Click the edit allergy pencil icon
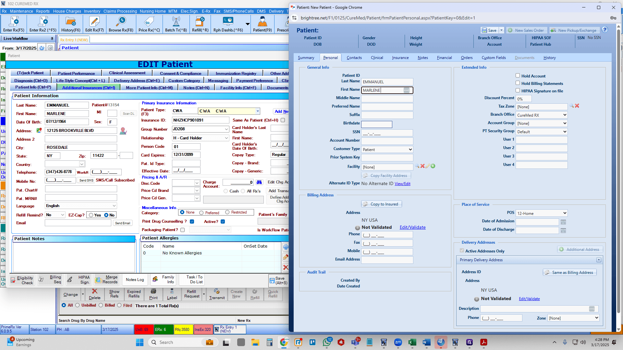623x350 pixels. click(x=286, y=257)
